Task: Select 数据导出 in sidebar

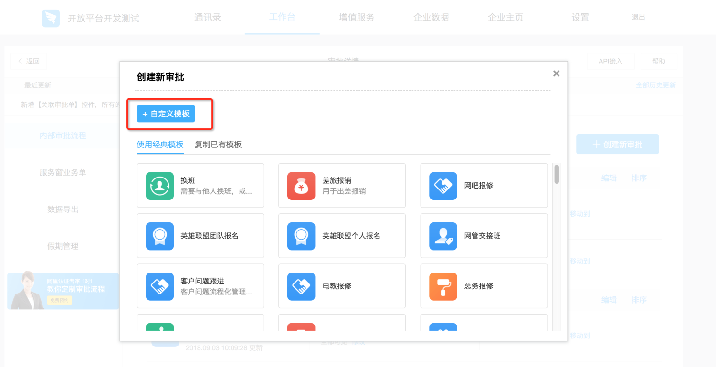Action: [x=63, y=209]
